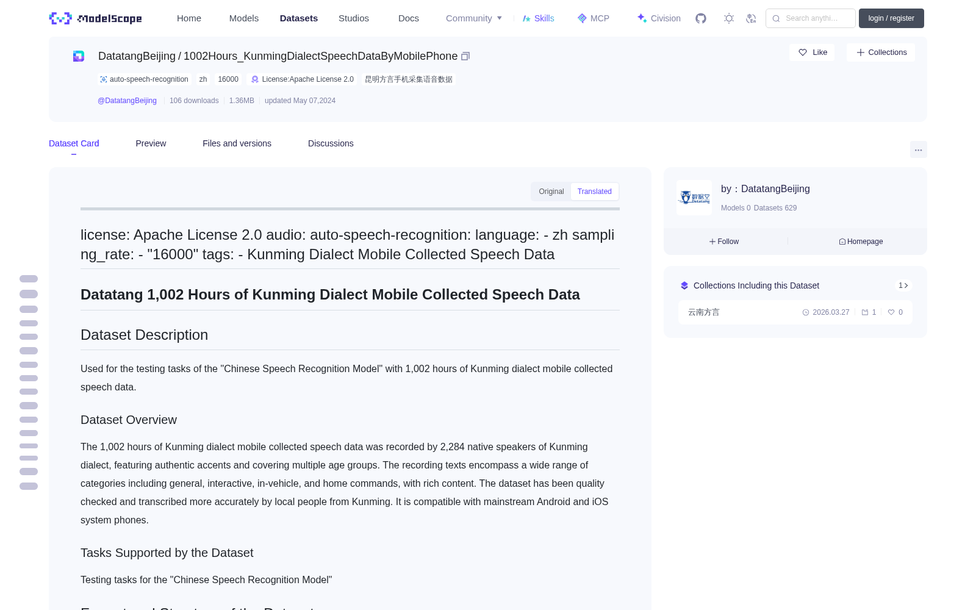This screenshot has height=610, width=976.
Task: Open the more options ellipsis button
Action: [x=919, y=149]
